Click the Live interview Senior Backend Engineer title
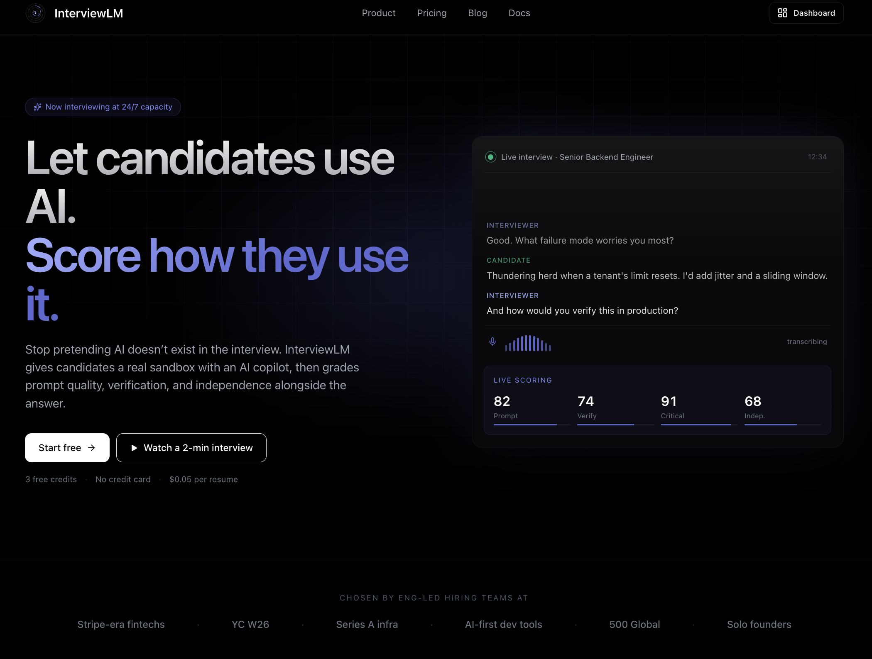This screenshot has width=872, height=659. click(x=577, y=157)
